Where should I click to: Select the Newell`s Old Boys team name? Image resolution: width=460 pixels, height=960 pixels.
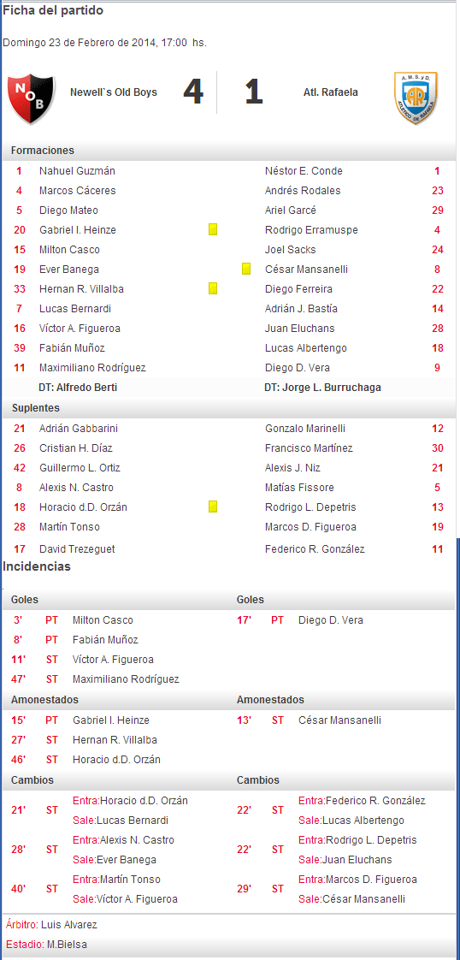[114, 92]
